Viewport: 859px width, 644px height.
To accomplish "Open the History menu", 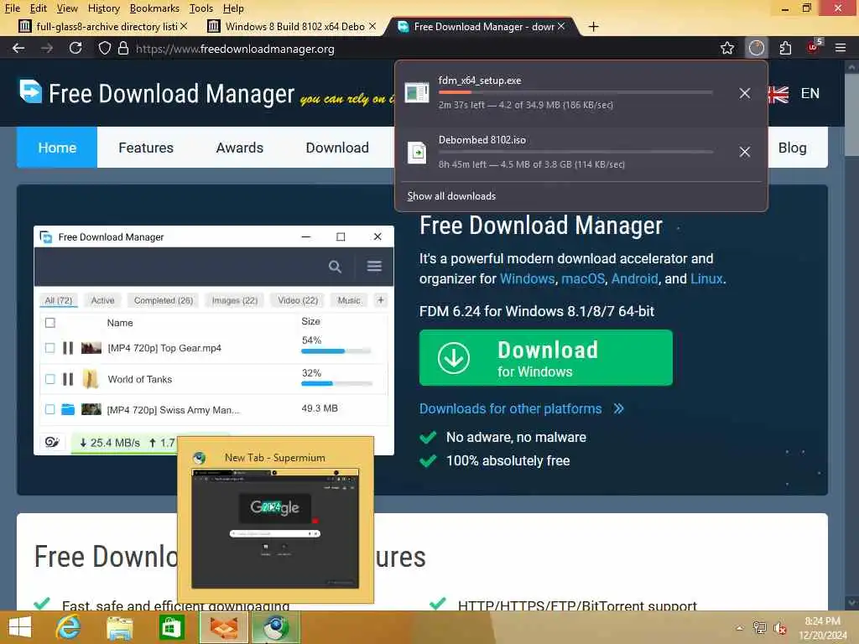I will click(103, 8).
